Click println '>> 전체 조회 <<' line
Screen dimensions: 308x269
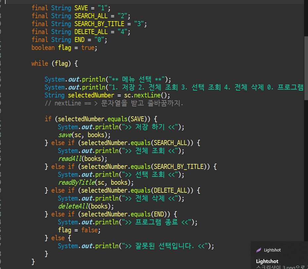click(x=121, y=151)
